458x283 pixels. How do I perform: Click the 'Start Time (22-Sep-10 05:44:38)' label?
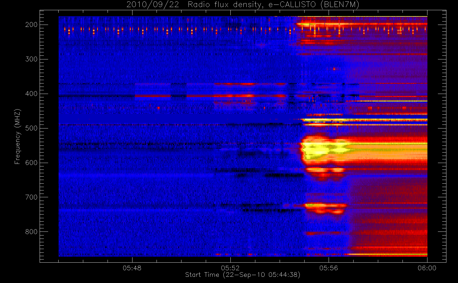[x=243, y=275]
